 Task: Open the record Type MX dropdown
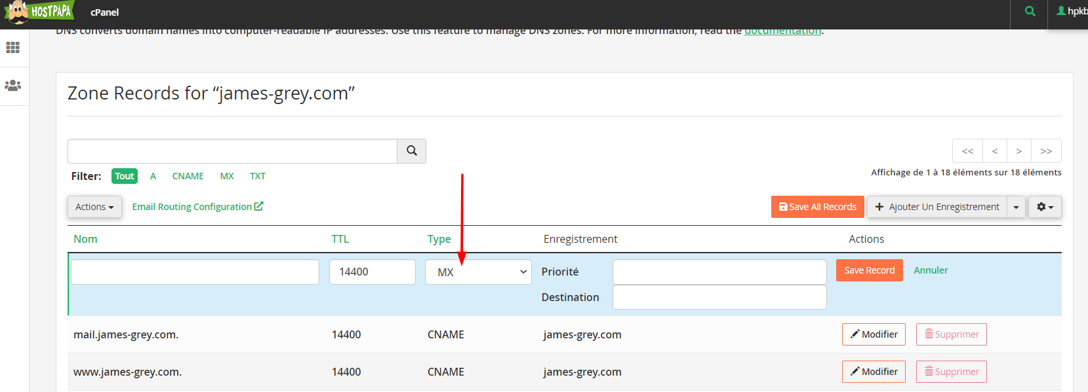tap(478, 272)
